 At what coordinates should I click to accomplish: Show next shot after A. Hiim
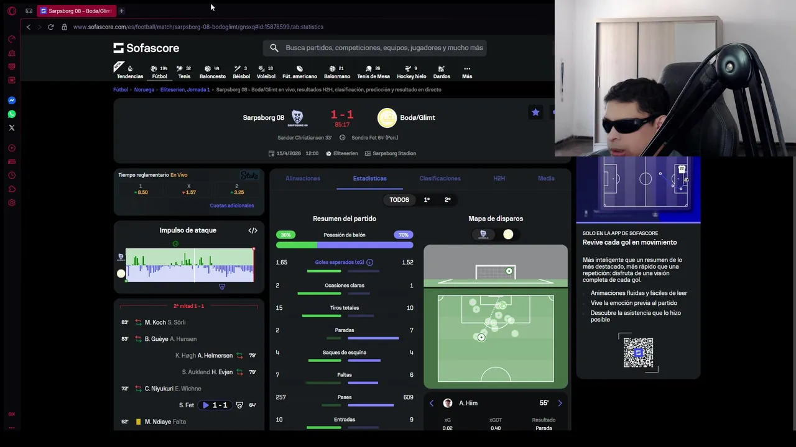click(x=560, y=403)
